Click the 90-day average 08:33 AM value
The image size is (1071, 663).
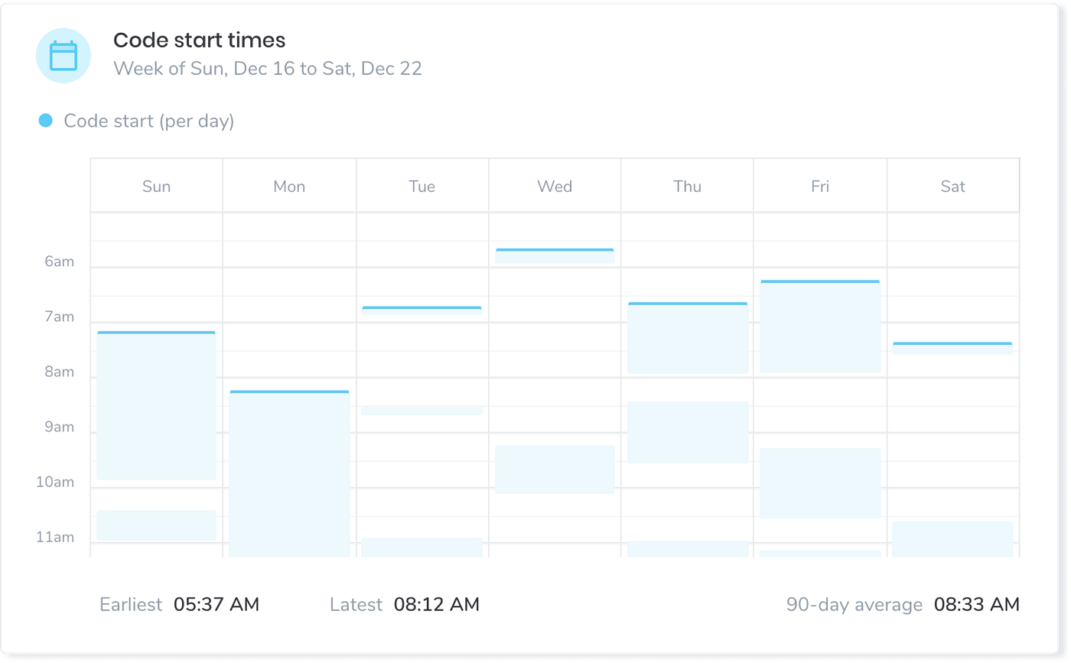click(x=977, y=604)
